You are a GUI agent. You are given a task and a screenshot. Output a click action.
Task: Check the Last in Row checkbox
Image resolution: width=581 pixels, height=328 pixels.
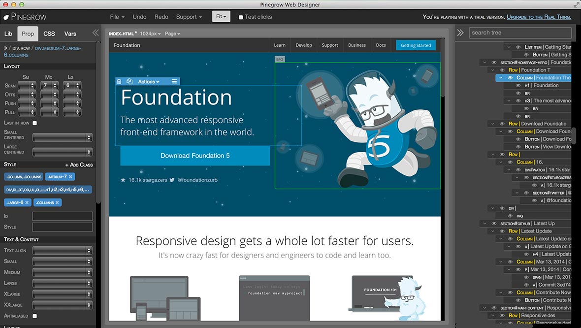(35, 123)
